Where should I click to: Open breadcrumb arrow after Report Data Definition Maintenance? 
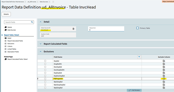(x=25, y=2)
